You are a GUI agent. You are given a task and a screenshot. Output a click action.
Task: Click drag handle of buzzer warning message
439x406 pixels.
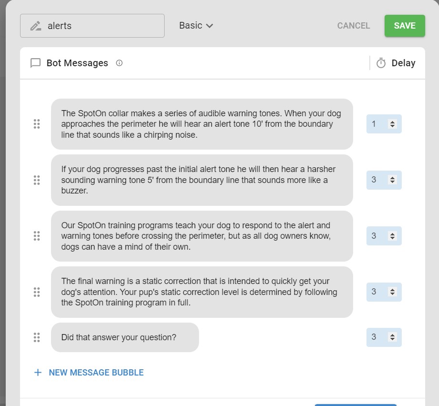point(37,180)
